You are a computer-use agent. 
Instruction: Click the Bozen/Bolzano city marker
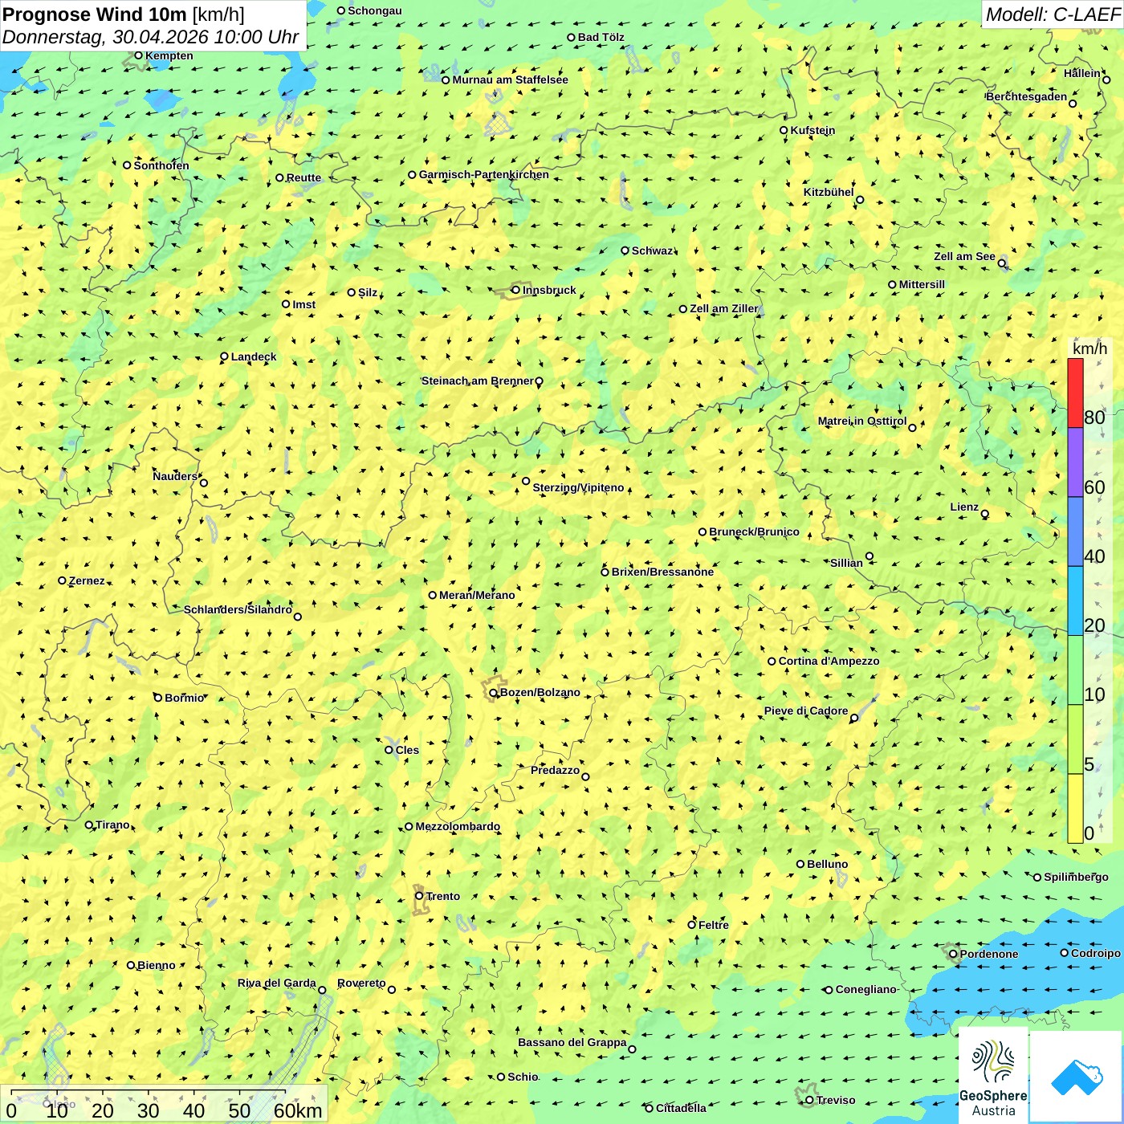(494, 693)
